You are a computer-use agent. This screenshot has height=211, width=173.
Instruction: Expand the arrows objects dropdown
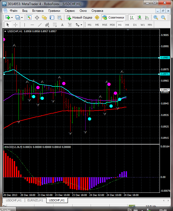81,25
